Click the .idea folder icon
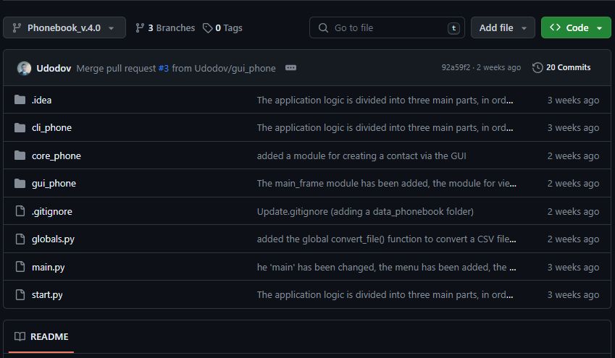Viewport: 615px width, 358px height. 20,100
